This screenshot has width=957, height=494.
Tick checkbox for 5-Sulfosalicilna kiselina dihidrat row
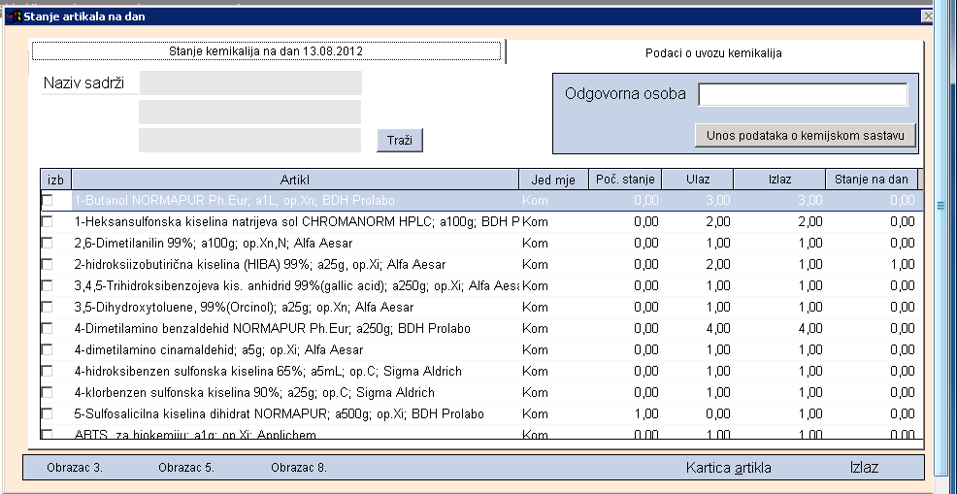pos(47,414)
